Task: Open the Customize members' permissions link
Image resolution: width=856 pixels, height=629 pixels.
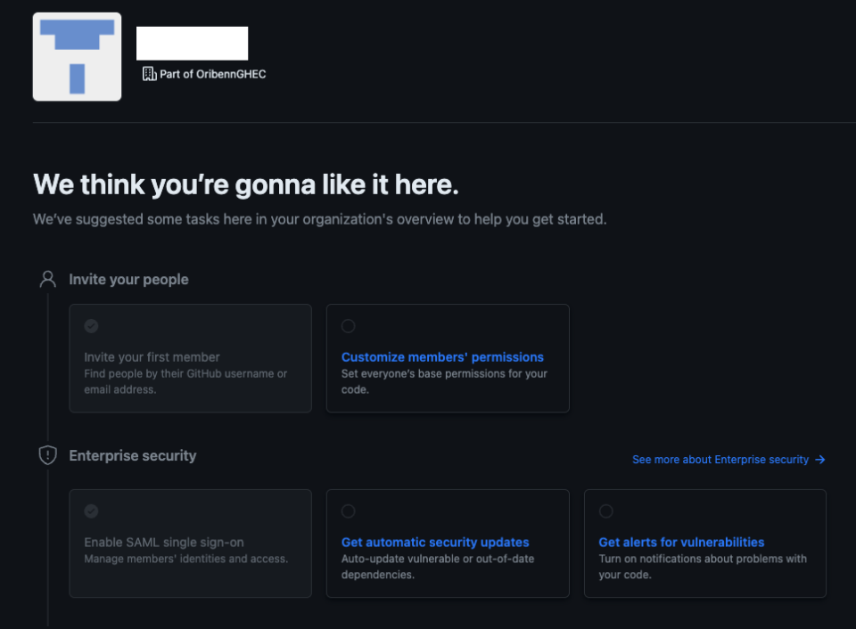Action: pos(442,356)
